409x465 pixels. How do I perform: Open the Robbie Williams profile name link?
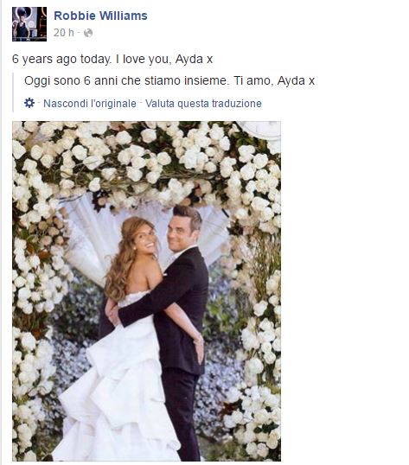[x=100, y=16]
